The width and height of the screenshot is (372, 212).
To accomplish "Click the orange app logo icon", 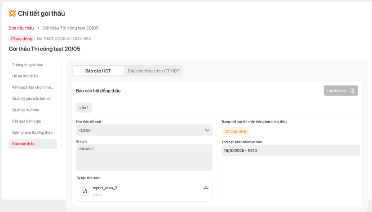I will (x=12, y=13).
